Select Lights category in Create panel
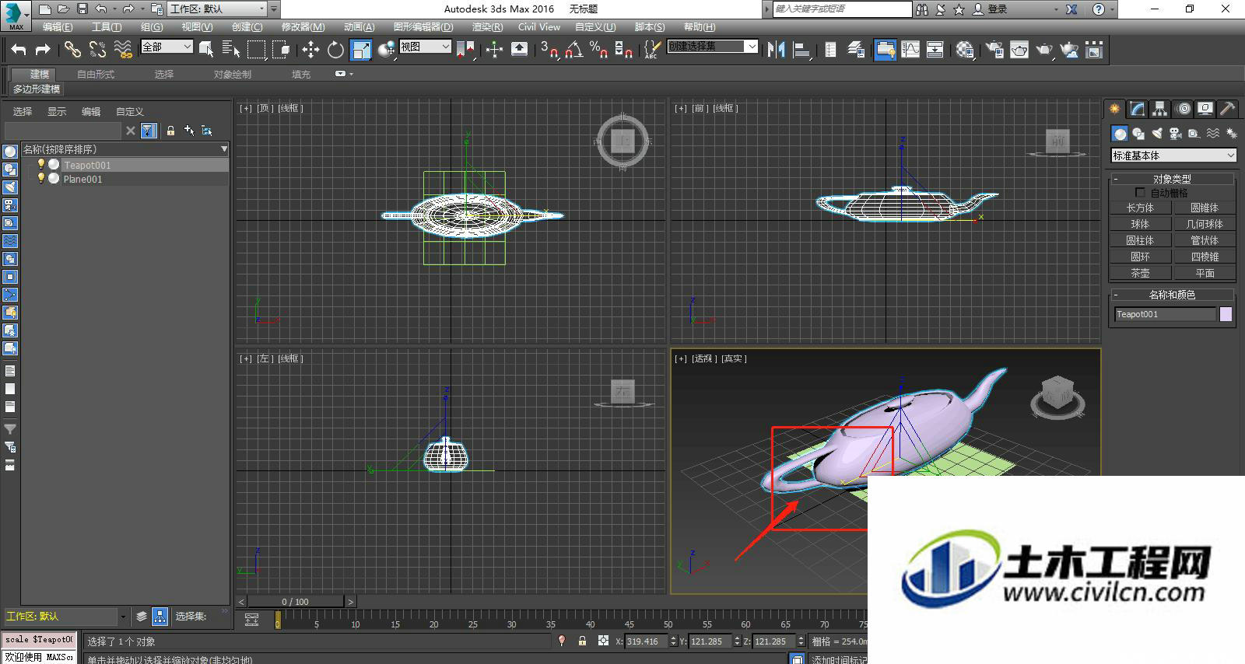 1156,134
